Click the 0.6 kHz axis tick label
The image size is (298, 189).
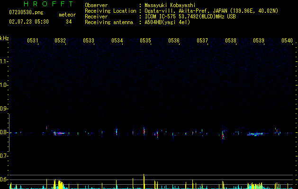pos(4,180)
